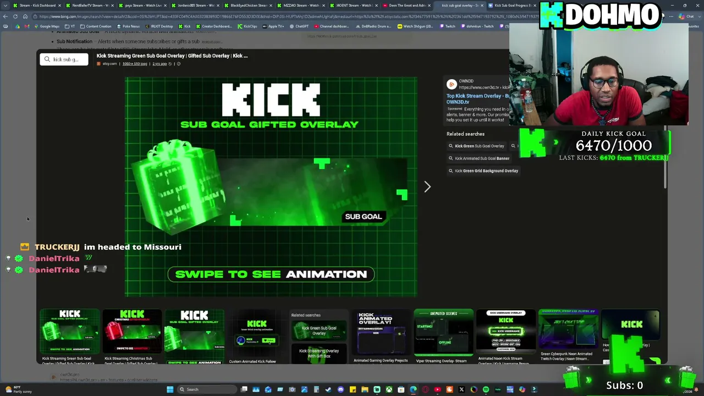The image size is (704, 396).
Task: Open the etsy.com source link
Action: coord(109,64)
